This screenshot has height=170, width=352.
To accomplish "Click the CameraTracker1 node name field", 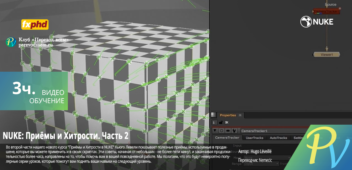I will click(274, 131).
